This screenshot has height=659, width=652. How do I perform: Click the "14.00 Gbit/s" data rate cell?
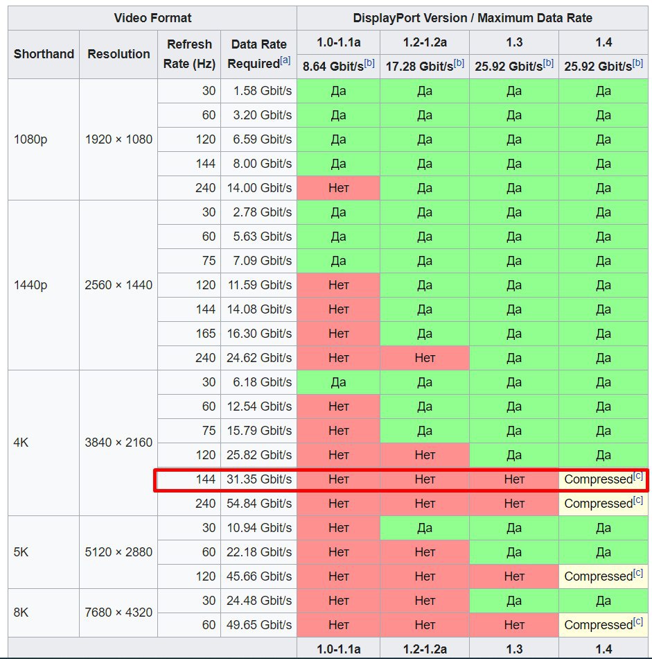coord(259,188)
